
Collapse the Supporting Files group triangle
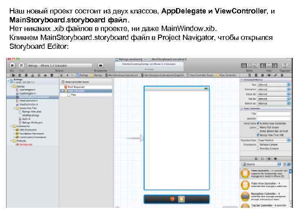pyautogui.click(x=14, y=108)
